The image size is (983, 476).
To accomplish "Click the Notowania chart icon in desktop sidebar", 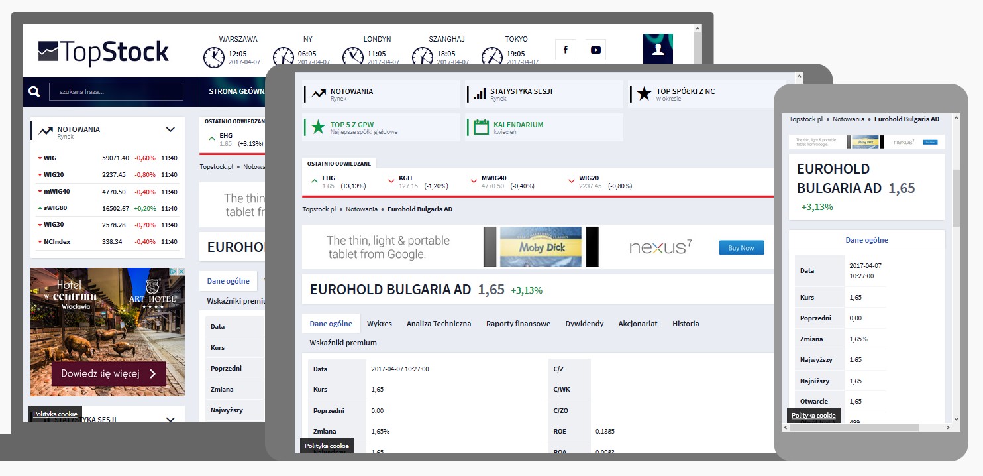I will coord(46,131).
